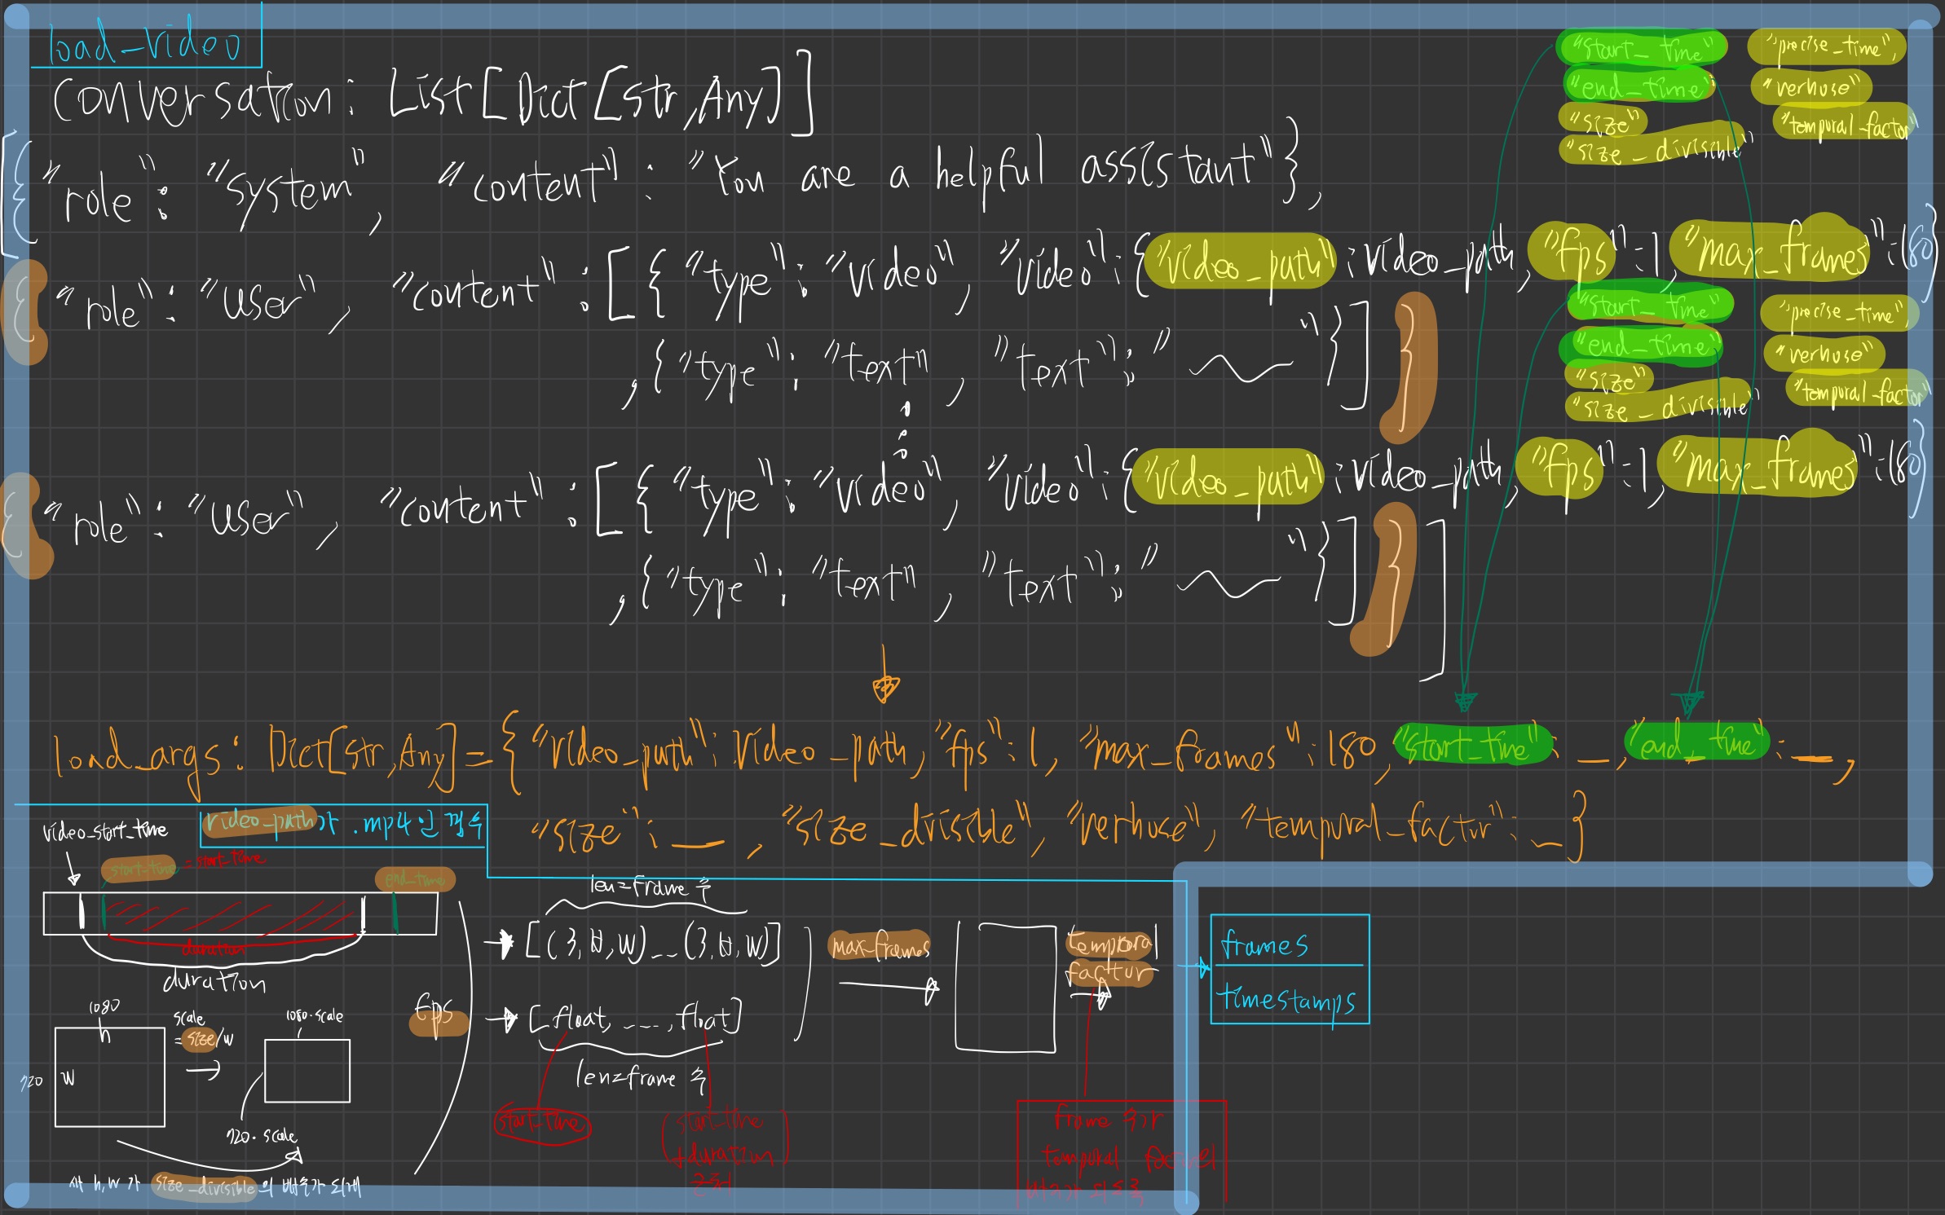
Task: Click the orange-highlighted "max_frames" label near bottom
Action: pos(880,946)
